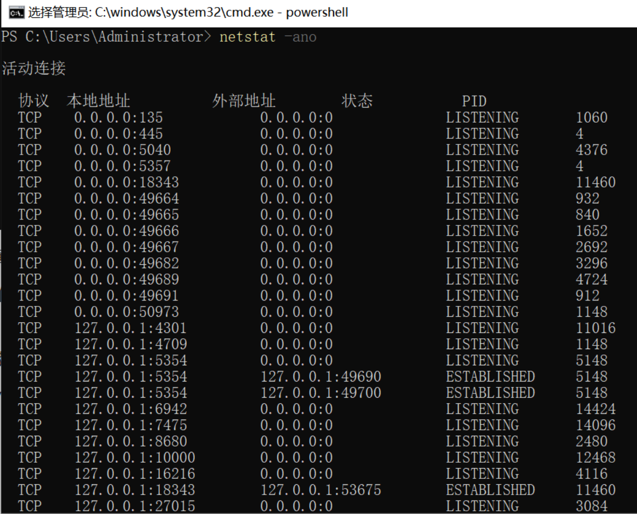Image resolution: width=637 pixels, height=514 pixels.
Task: Click PID value 4376
Action: pos(591,150)
